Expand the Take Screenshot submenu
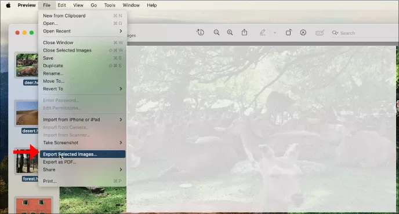399x214 pixels. click(82, 142)
